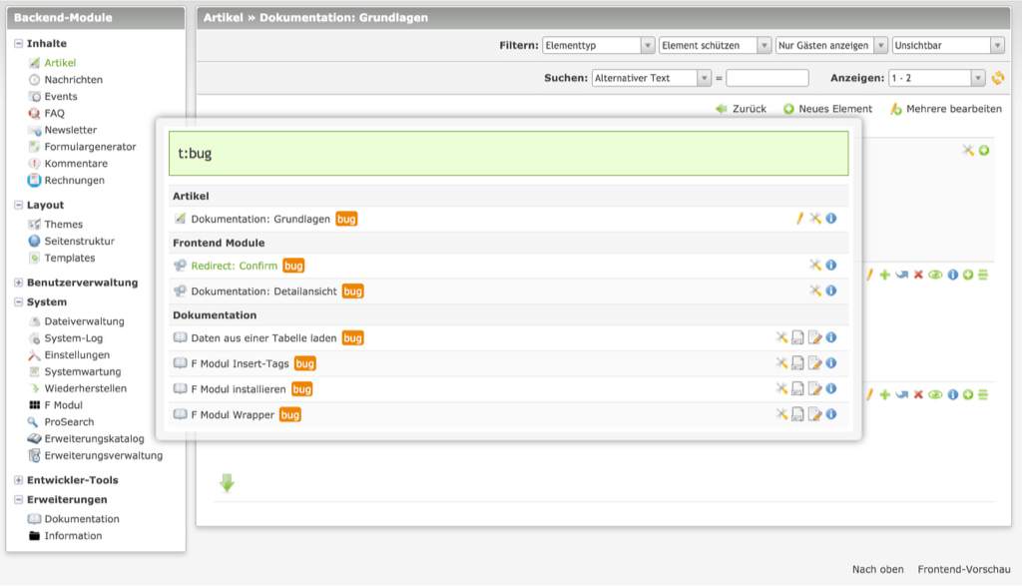The image size is (1022, 586).
Task: Collapse the Inhalte section
Action: [18, 44]
